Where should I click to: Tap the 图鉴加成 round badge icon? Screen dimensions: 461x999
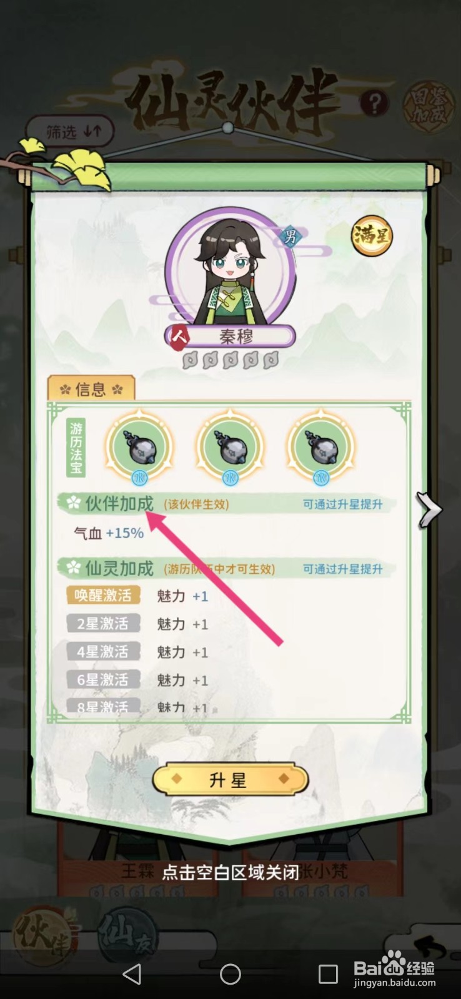coord(429,106)
